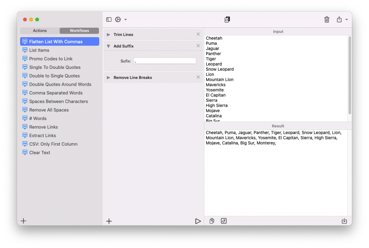369x248 pixels.
Task: Click the # Words workflow icon
Action: [25, 118]
